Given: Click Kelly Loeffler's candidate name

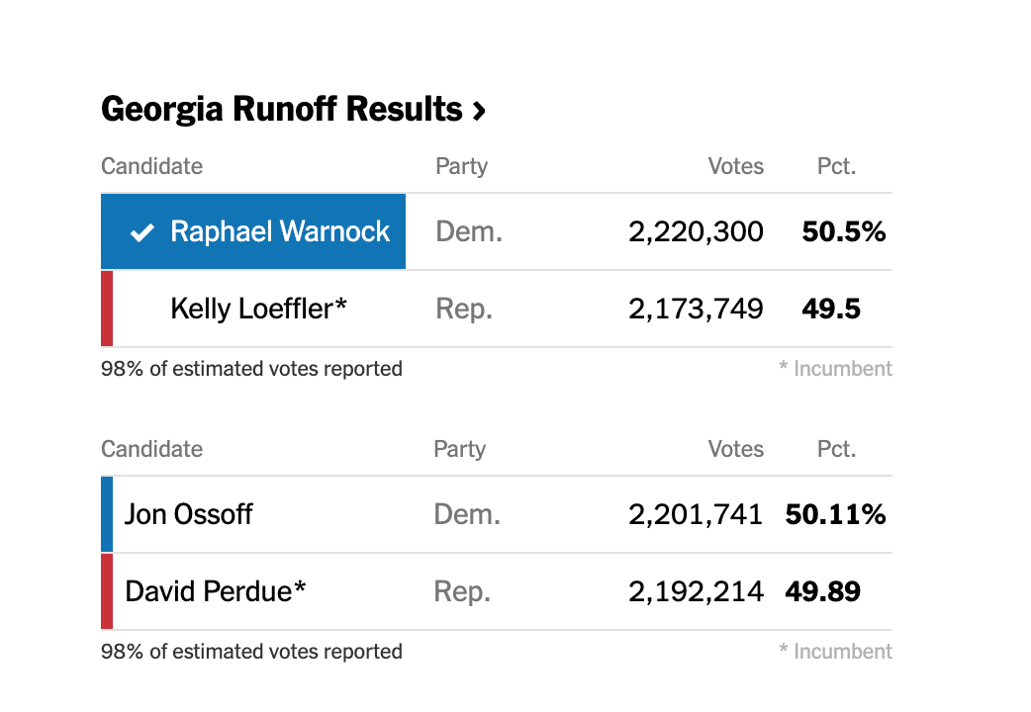Looking at the screenshot, I should coord(258,309).
